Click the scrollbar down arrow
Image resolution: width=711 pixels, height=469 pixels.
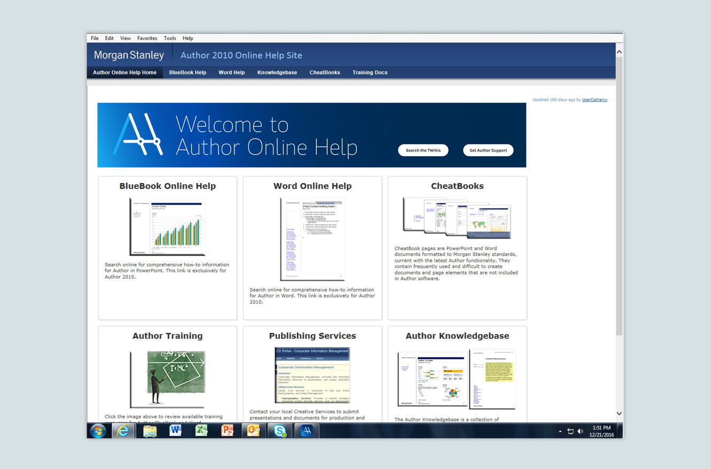[x=619, y=414]
